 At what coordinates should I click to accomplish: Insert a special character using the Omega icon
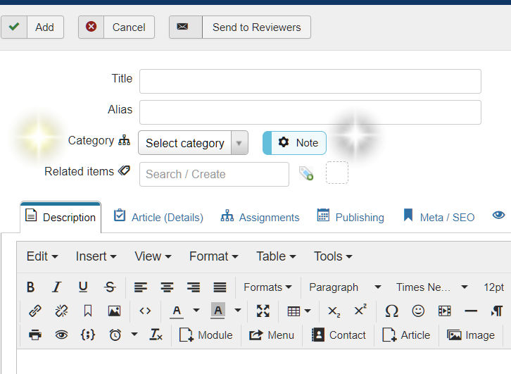click(x=391, y=311)
